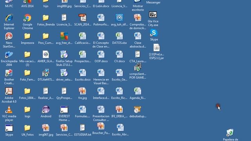Open the Gta Vice City.exe 7z file
The image size is (251, 141).
(153, 15)
